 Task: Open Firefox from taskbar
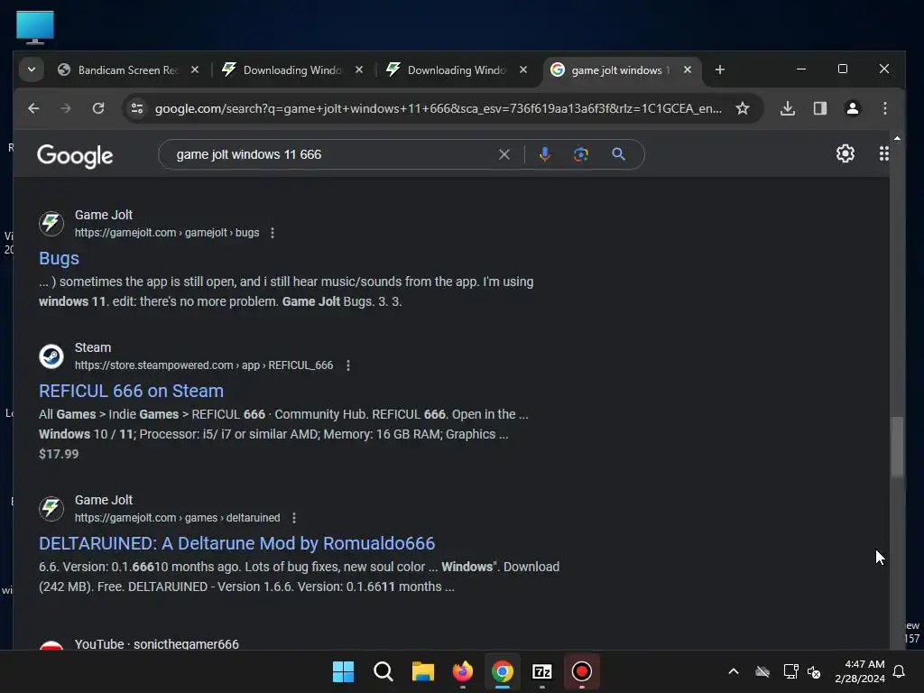tap(463, 671)
